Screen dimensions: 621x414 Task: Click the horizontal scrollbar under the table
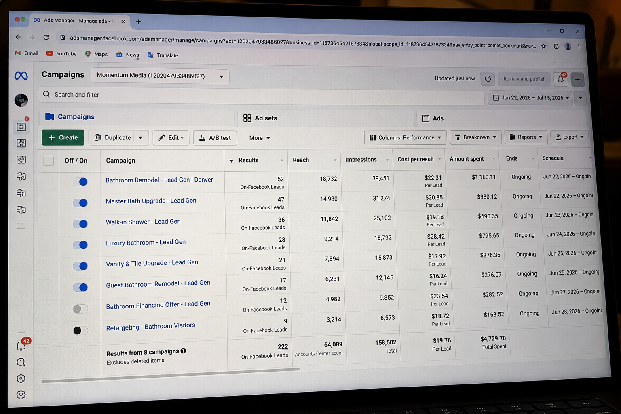(171, 375)
